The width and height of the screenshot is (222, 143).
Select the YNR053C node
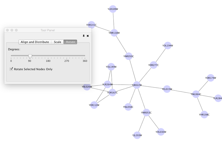pyautogui.click(x=146, y=113)
